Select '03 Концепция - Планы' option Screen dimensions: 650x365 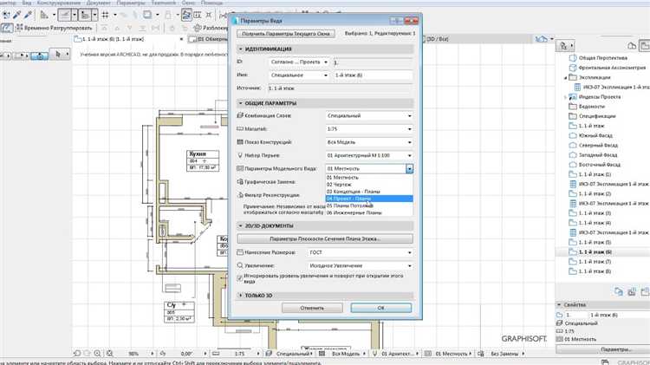point(369,192)
